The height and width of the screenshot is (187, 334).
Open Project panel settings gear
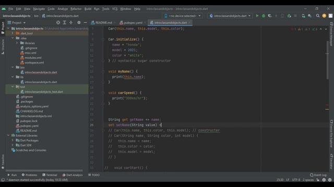(79, 22)
